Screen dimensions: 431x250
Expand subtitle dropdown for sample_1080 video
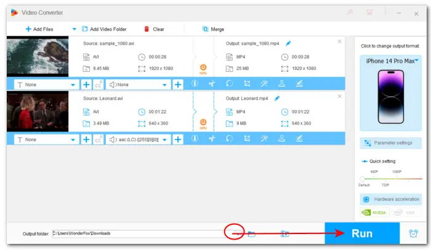coord(75,84)
